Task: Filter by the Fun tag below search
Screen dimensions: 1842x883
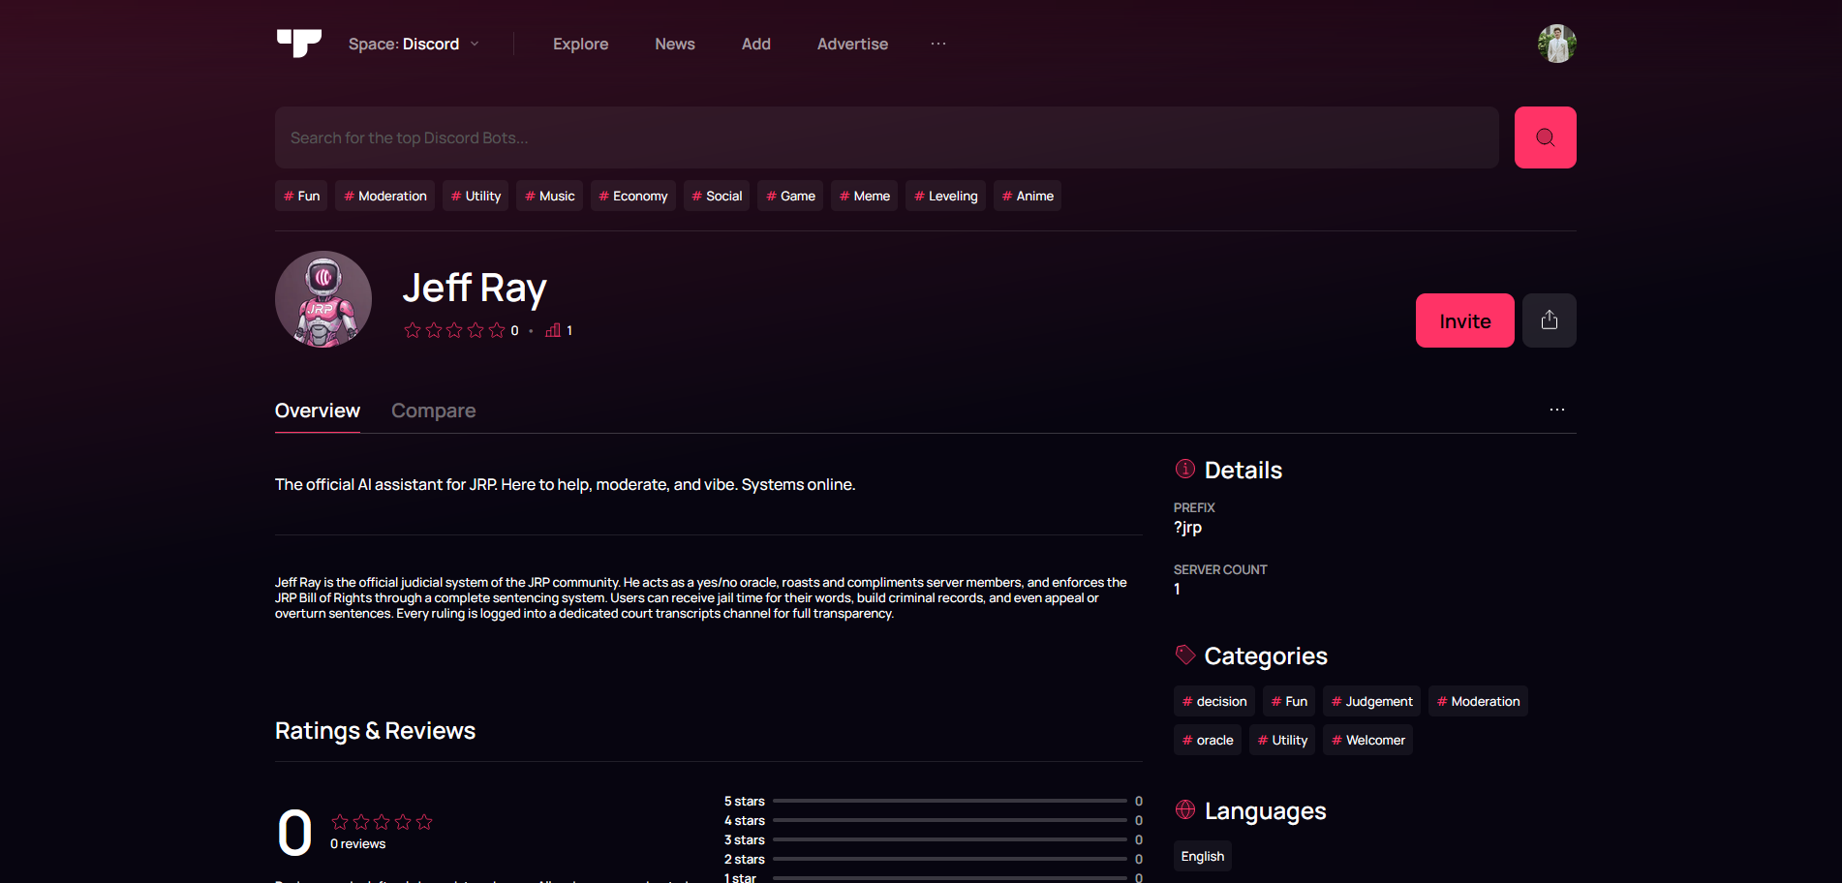Action: click(301, 196)
